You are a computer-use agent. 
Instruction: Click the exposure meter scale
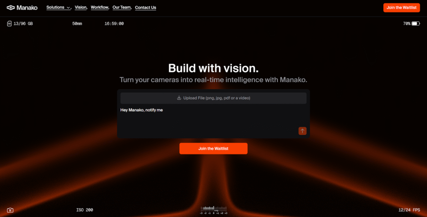pos(213,210)
